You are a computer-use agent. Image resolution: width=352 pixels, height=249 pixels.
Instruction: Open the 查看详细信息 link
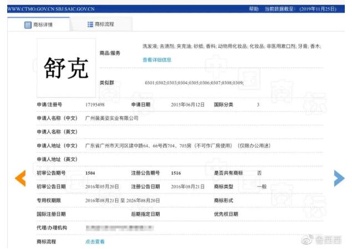157,60
